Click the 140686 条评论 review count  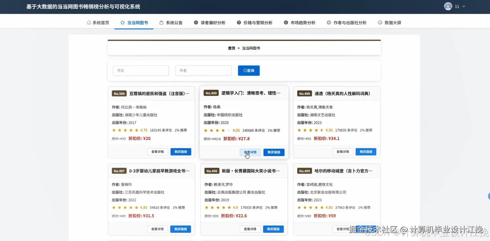tap(254, 131)
